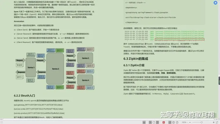
Task: Click the middle fit-page icon left of 100%
Action: tap(174, 122)
